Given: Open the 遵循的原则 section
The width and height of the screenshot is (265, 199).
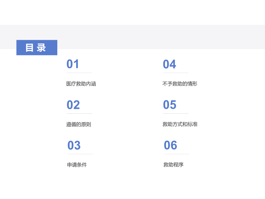Looking at the screenshot, I should [79, 124].
